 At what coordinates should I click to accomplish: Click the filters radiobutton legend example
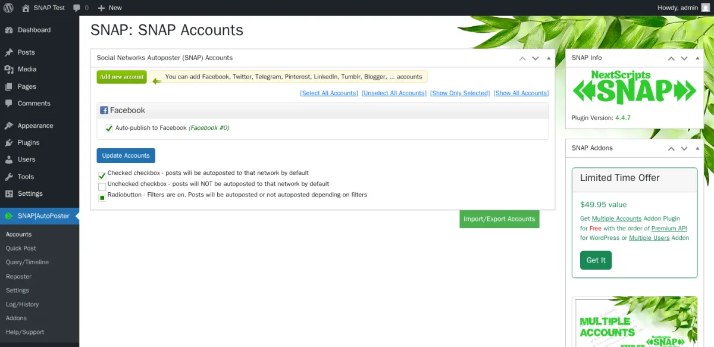(102, 198)
